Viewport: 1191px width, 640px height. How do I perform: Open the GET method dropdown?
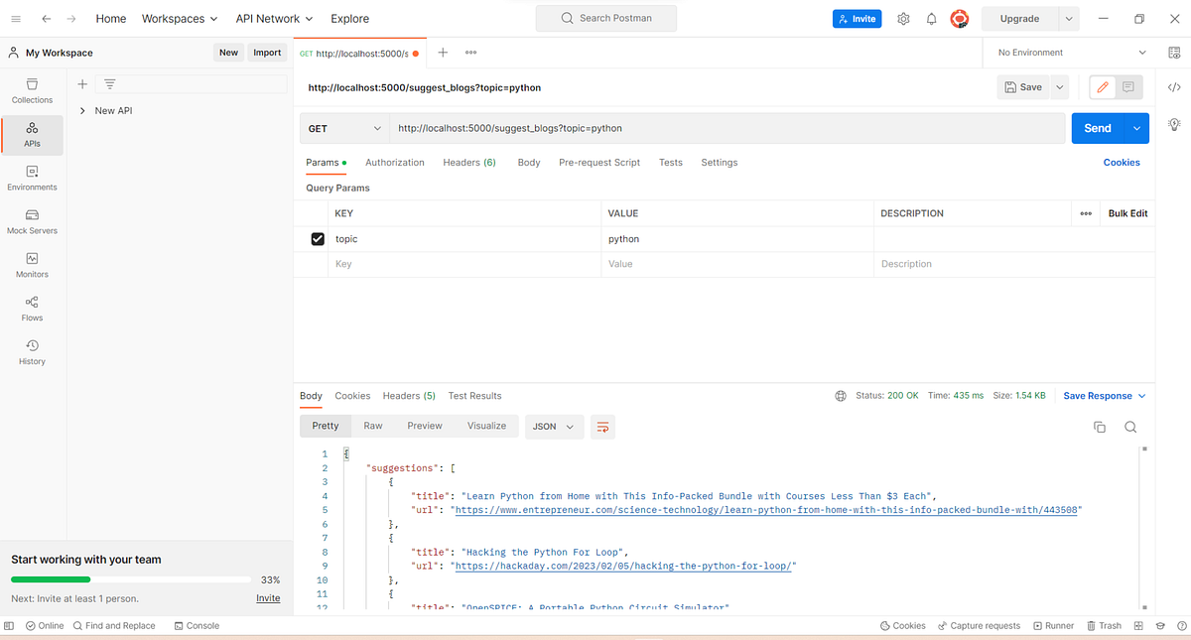coord(344,128)
